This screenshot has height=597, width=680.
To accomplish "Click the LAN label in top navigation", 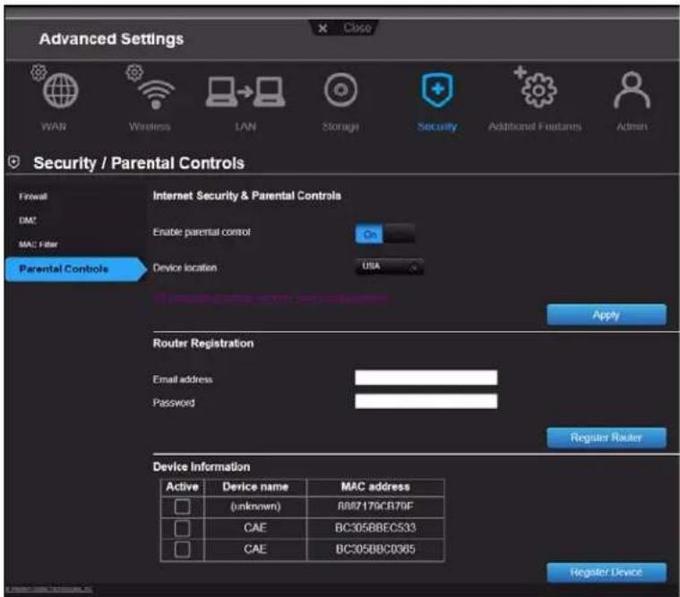I will click(x=245, y=126).
